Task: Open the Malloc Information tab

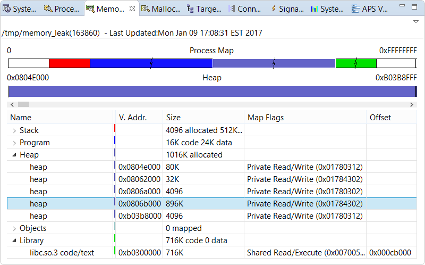Action: [161, 9]
